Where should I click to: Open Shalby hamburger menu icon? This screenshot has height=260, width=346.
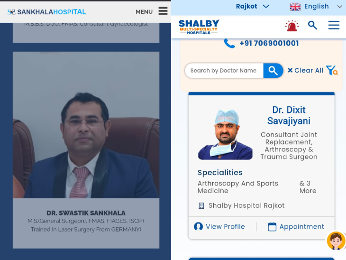click(334, 25)
